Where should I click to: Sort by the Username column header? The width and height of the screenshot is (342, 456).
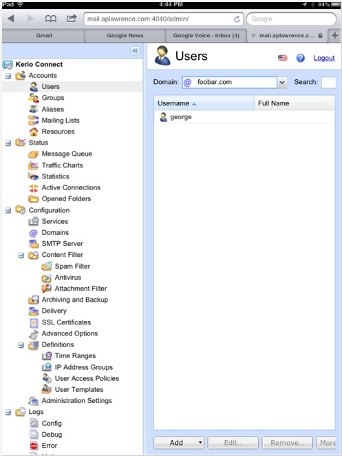click(x=204, y=103)
